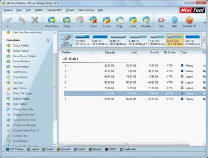Choose Merge Partition operation

[x=21, y=67]
